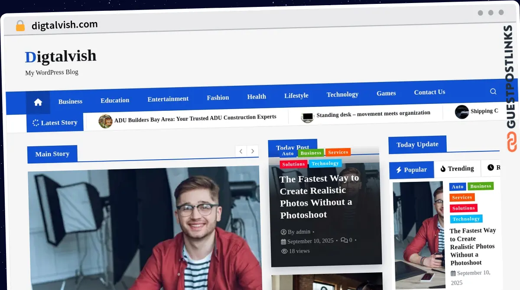Click the comments bubble icon on post
520x290 pixels.
344,240
